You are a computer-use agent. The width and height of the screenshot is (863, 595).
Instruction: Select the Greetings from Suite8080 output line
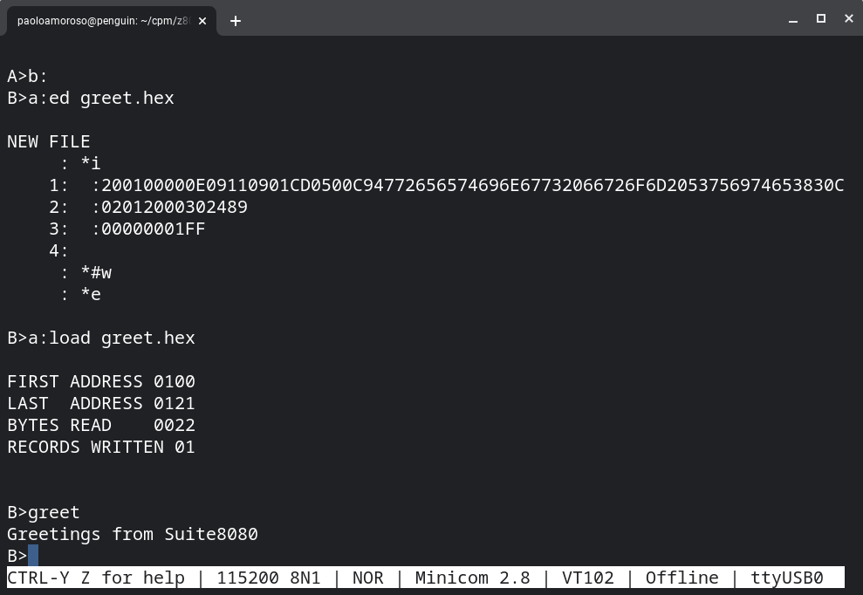(133, 534)
